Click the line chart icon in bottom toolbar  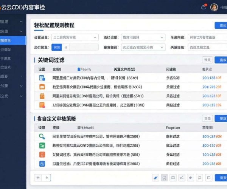tap(182, 178)
